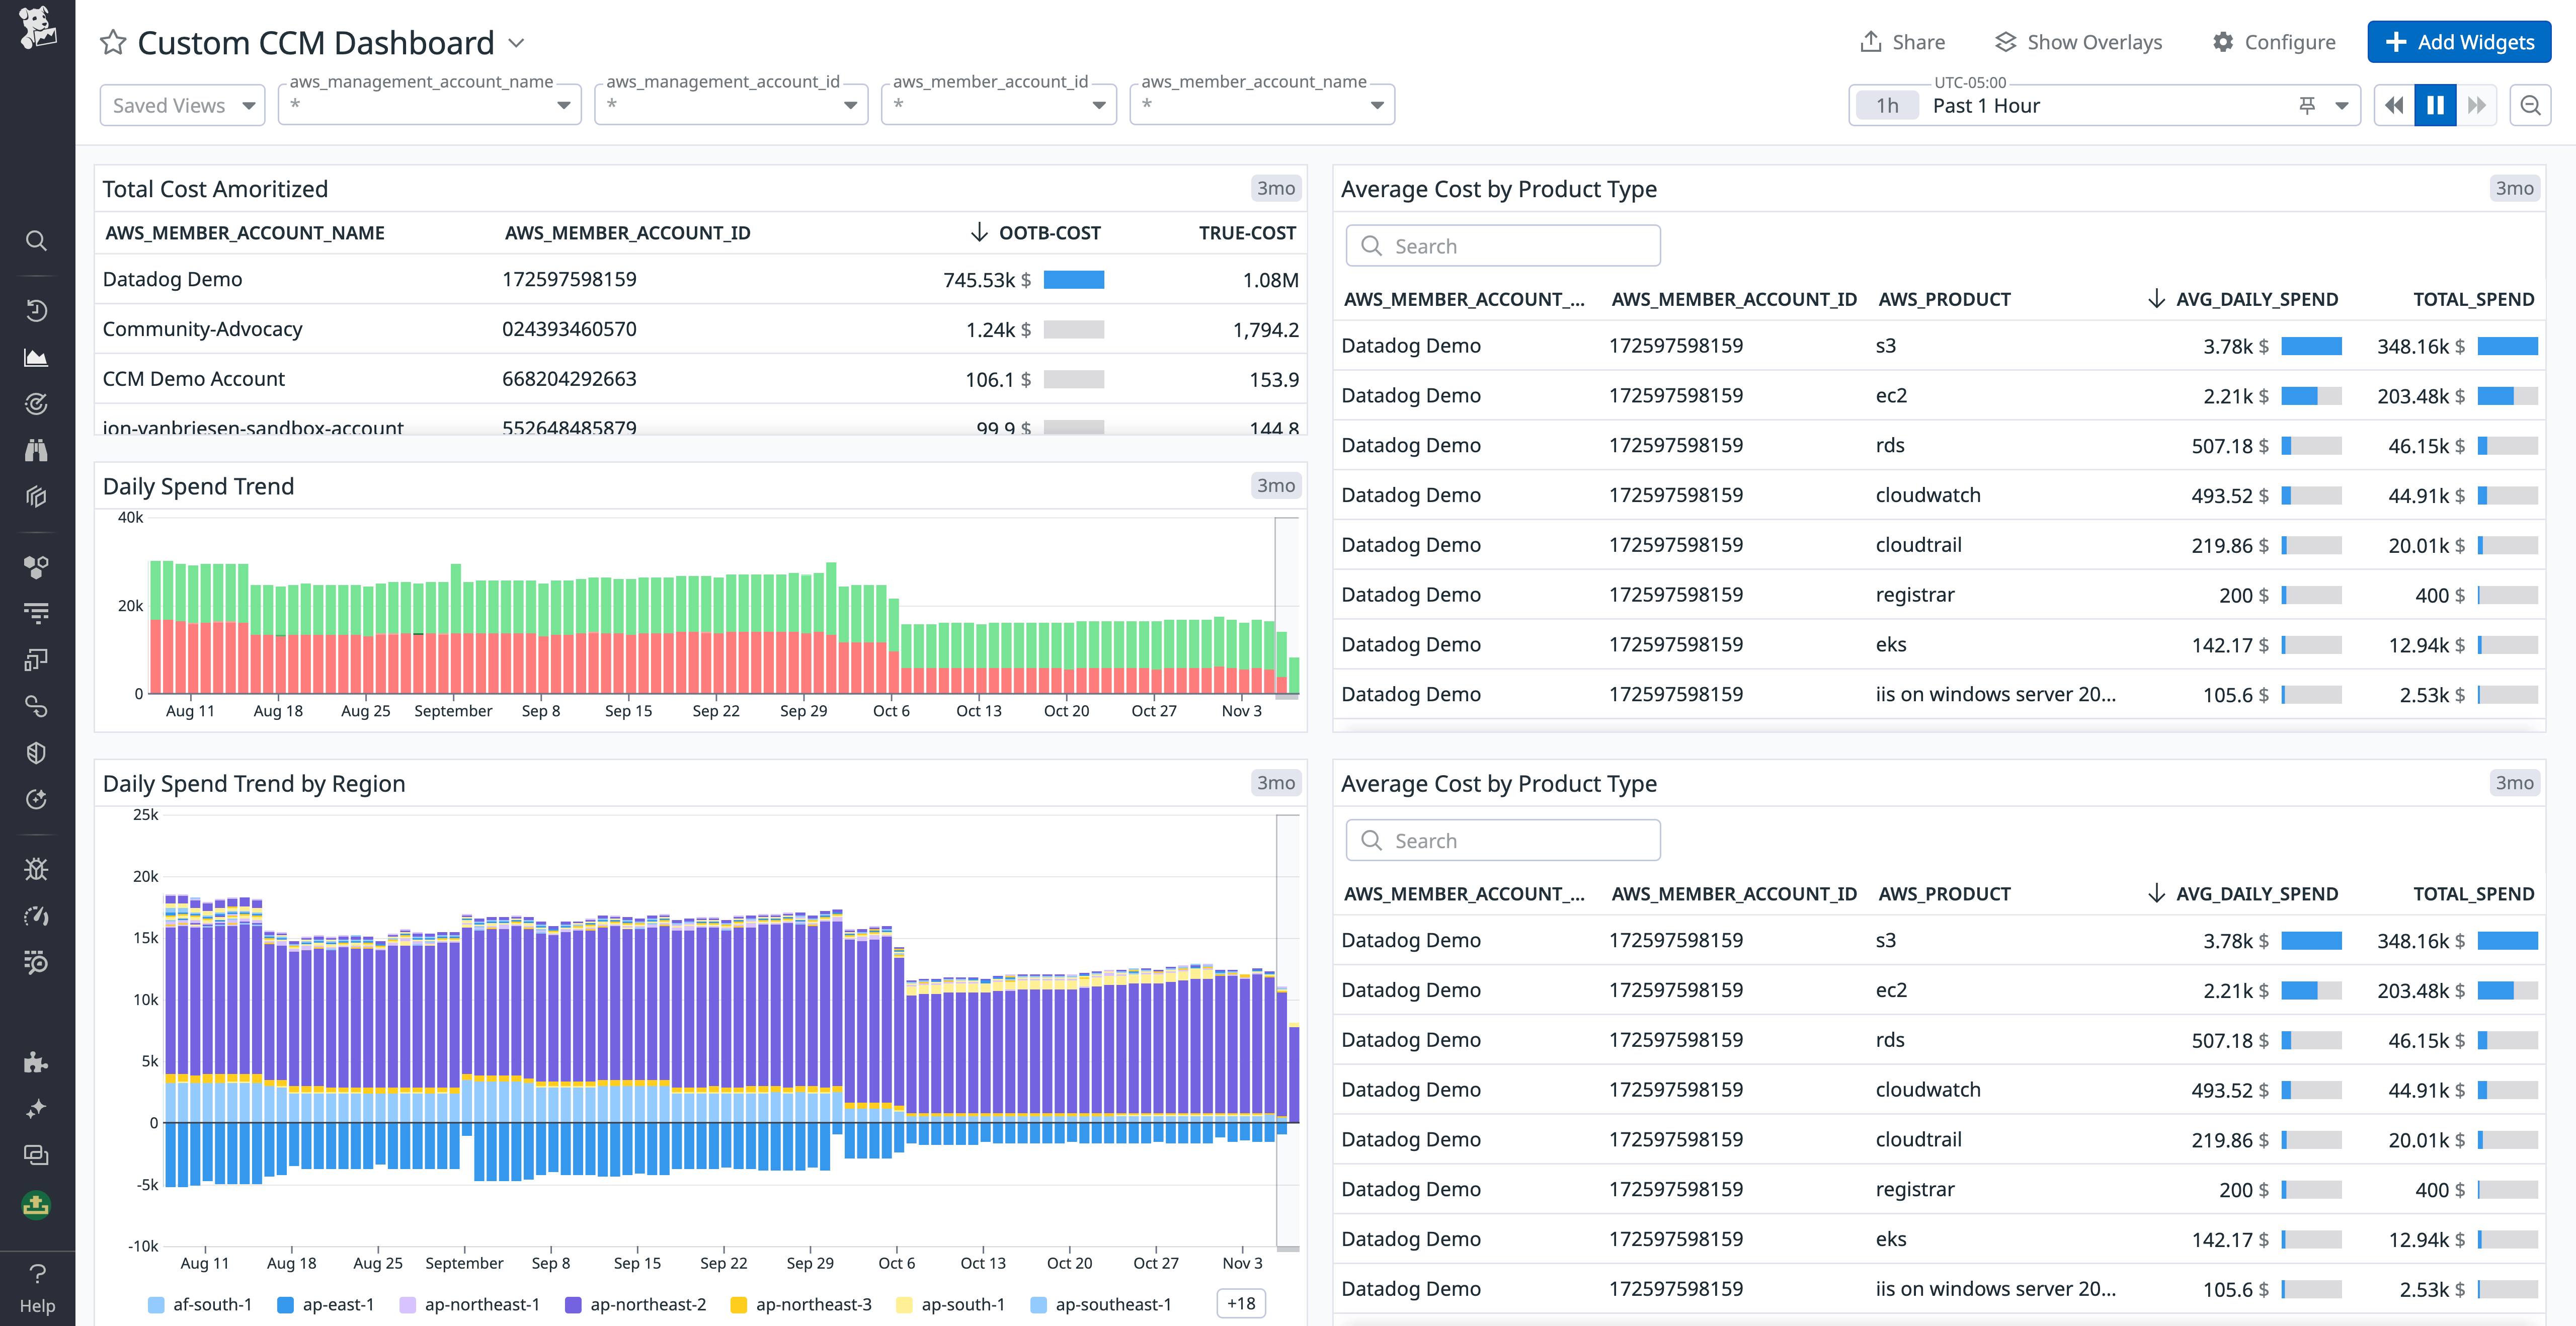
Task: Click the Logs icon in the left sidebar
Action: (37, 613)
